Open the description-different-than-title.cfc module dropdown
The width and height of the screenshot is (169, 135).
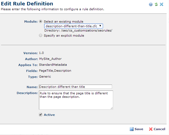[74, 26]
